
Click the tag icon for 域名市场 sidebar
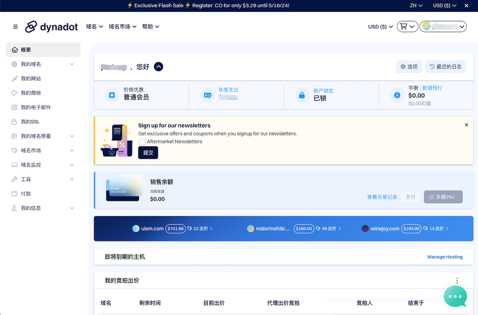coord(15,150)
